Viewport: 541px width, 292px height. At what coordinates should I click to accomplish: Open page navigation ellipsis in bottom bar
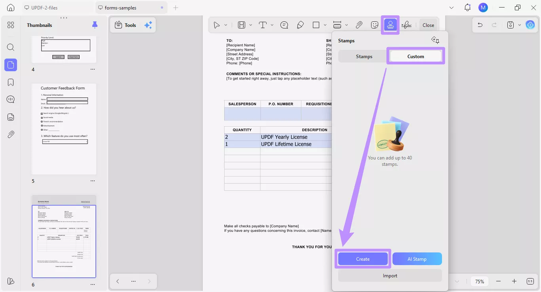[x=133, y=281]
